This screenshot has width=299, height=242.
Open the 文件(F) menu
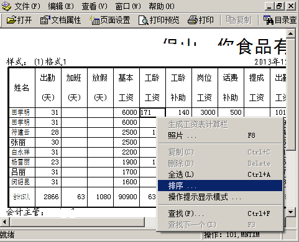27,6
